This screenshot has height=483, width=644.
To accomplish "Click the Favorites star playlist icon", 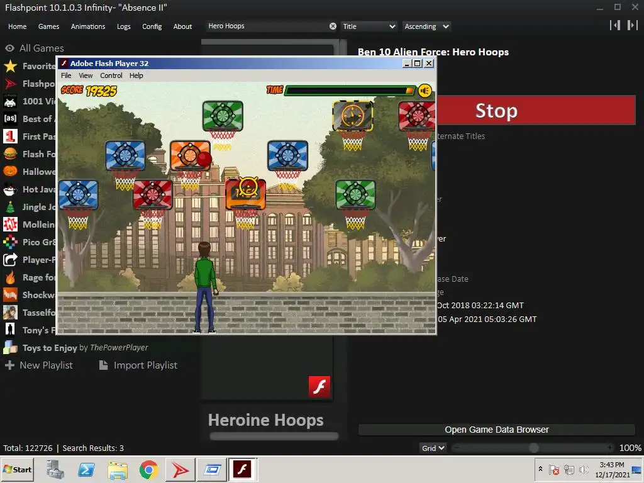I will 10,66.
